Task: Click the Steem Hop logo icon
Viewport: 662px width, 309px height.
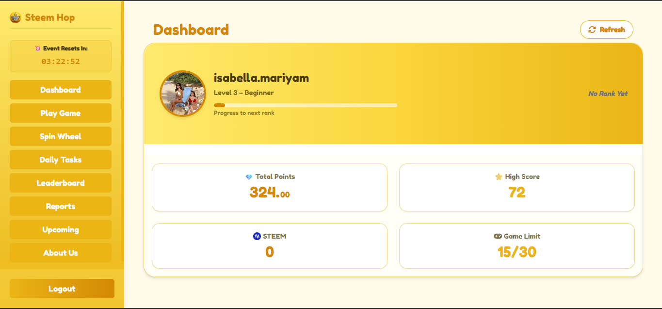Action: coord(16,17)
